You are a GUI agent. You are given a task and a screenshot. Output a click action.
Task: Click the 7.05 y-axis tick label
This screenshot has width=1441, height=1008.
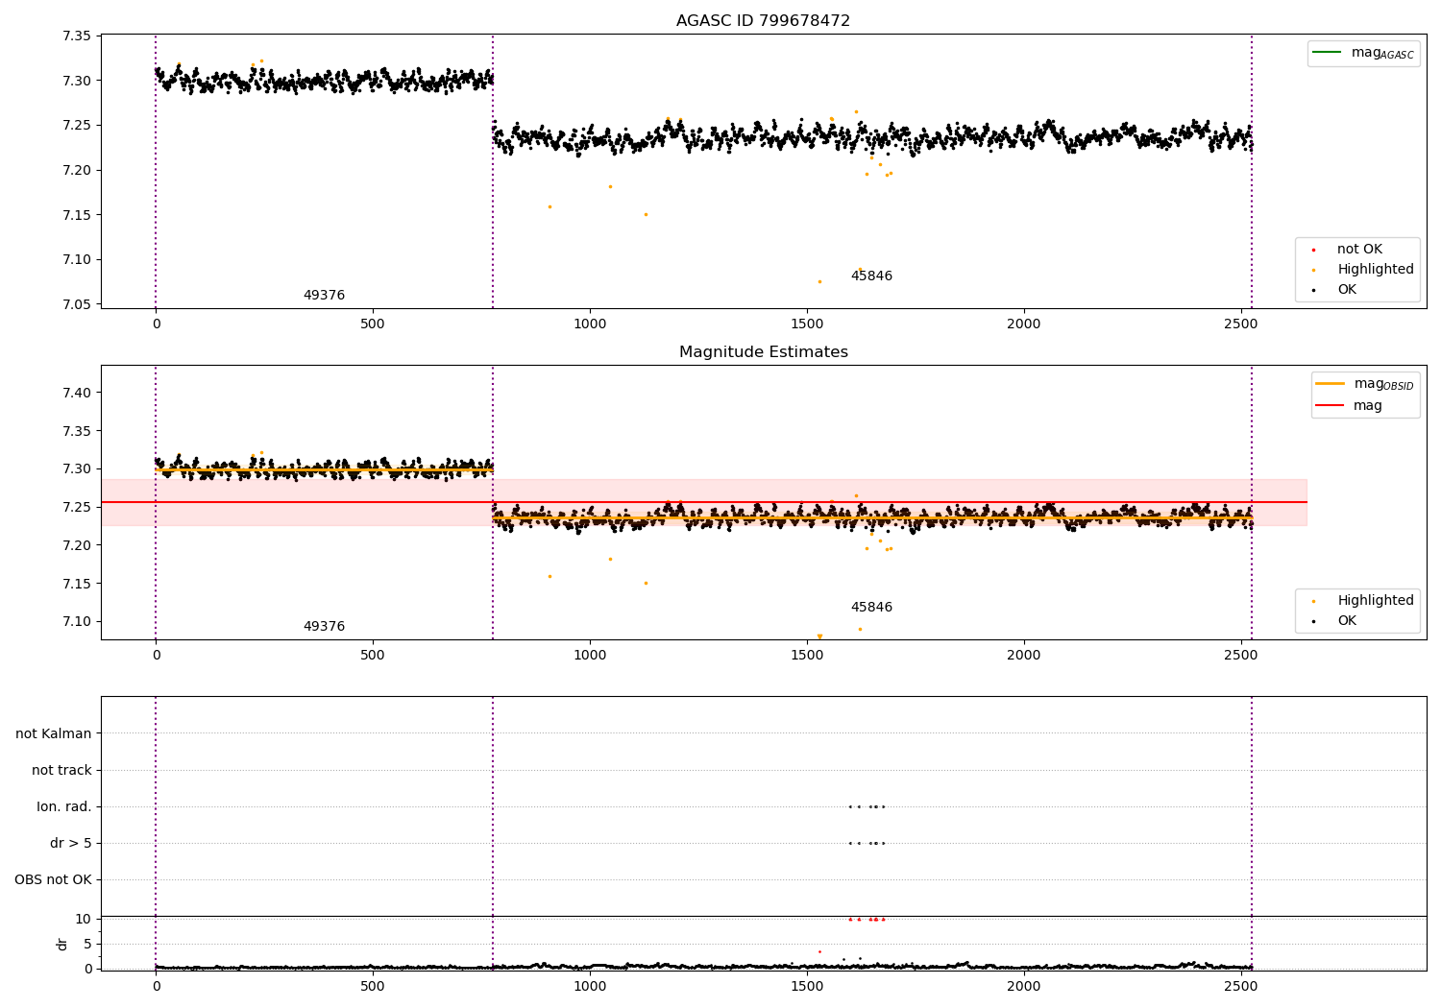[76, 304]
